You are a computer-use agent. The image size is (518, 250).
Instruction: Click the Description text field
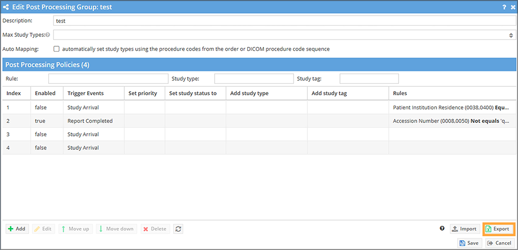284,21
